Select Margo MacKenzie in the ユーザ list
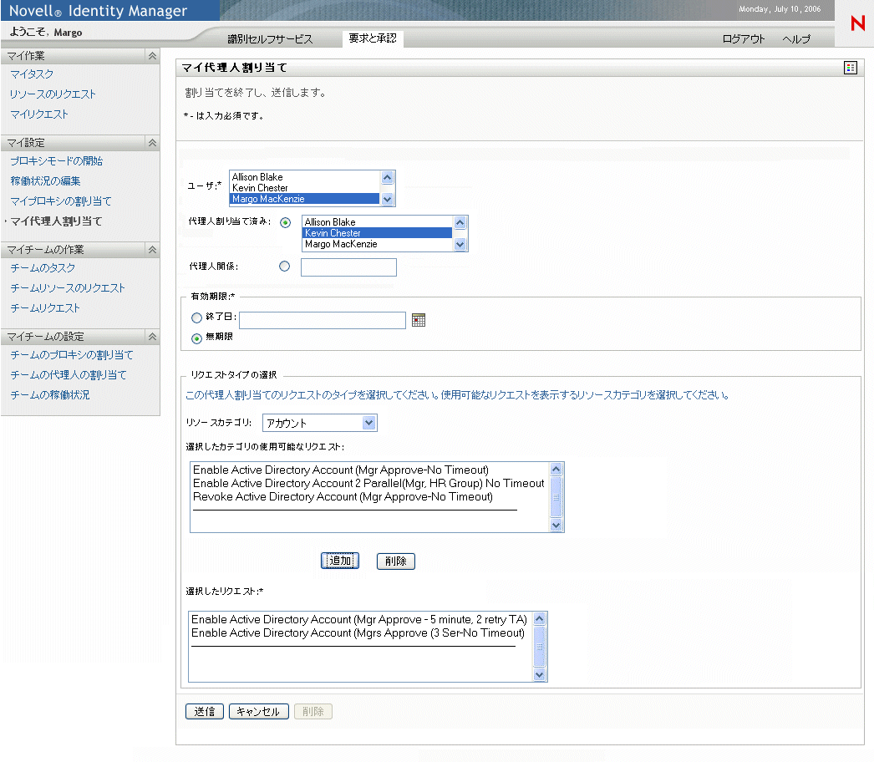874x762 pixels. click(x=304, y=199)
